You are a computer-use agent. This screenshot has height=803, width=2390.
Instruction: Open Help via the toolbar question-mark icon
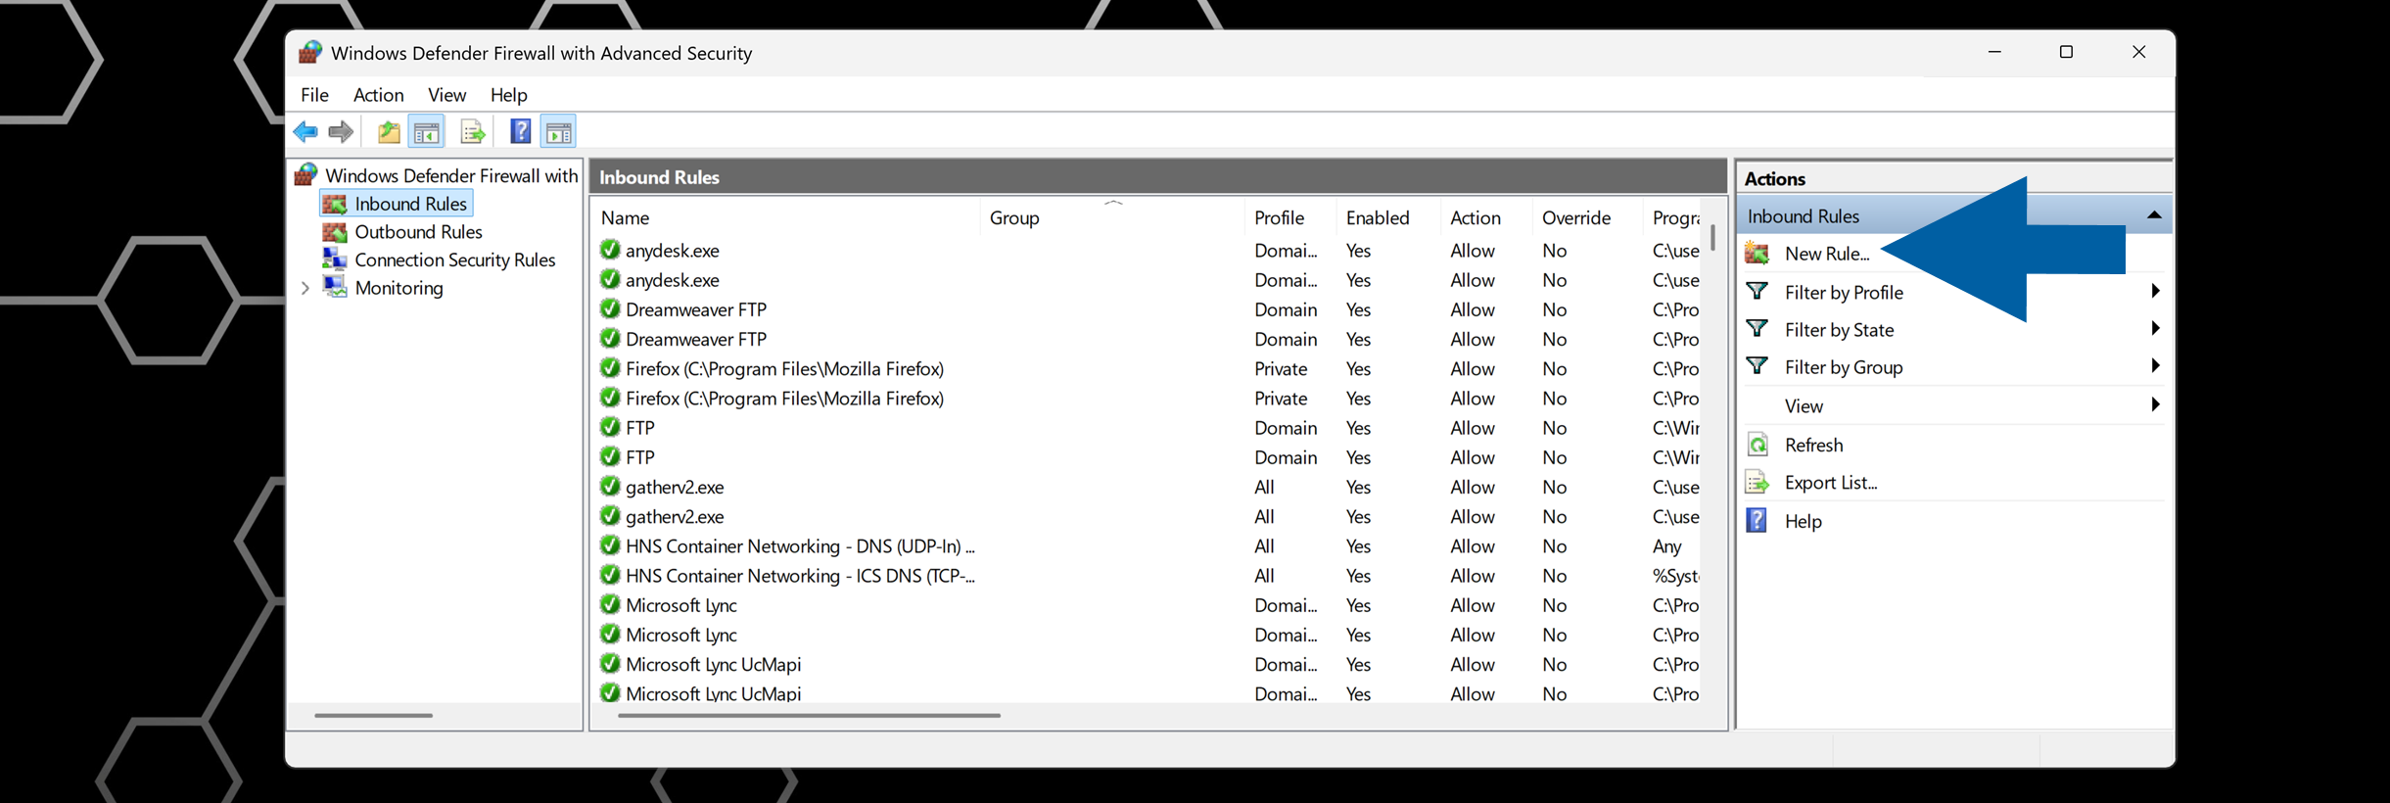click(x=520, y=131)
